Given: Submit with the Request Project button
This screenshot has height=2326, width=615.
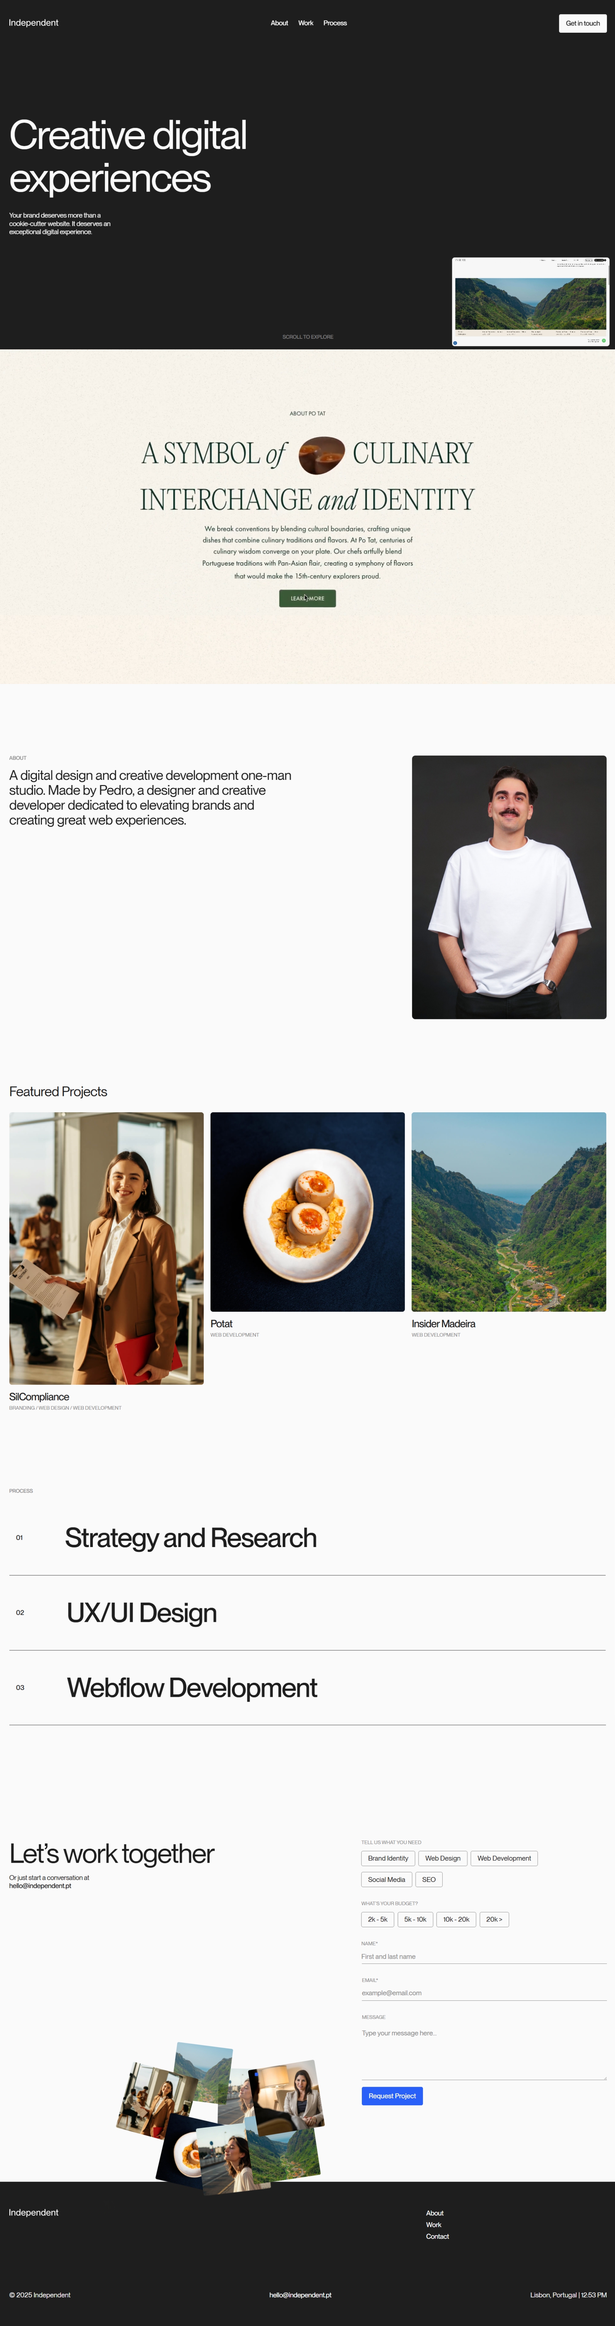Looking at the screenshot, I should click(392, 2096).
